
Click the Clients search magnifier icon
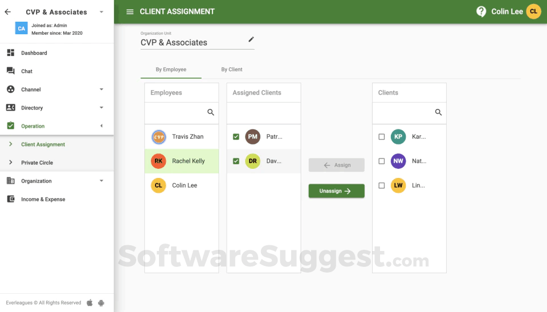(x=438, y=112)
